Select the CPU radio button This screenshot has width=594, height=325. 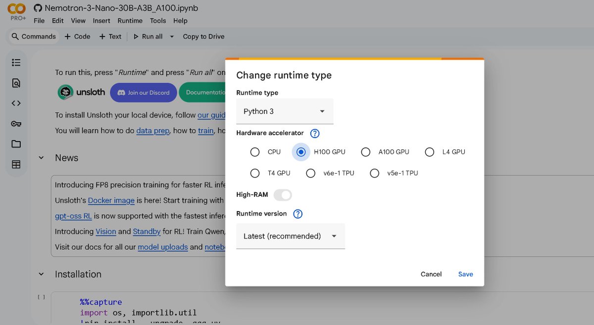[x=255, y=152]
